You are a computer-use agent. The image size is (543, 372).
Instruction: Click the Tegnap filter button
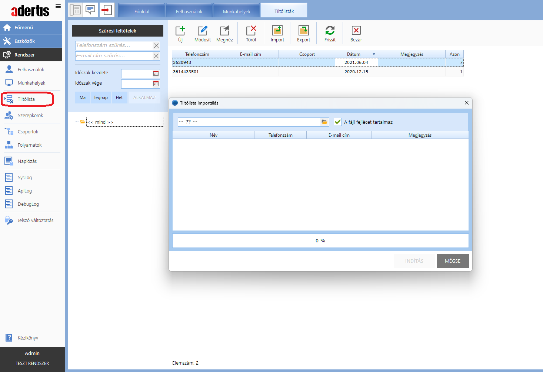tap(101, 98)
